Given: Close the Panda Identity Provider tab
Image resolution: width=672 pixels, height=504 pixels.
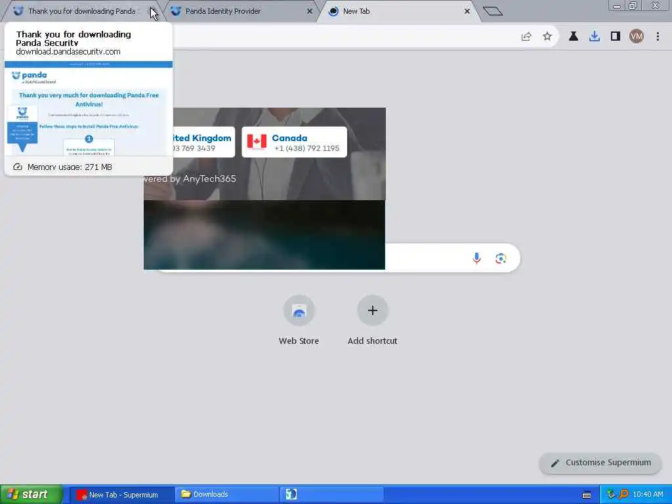Looking at the screenshot, I should click(x=310, y=11).
